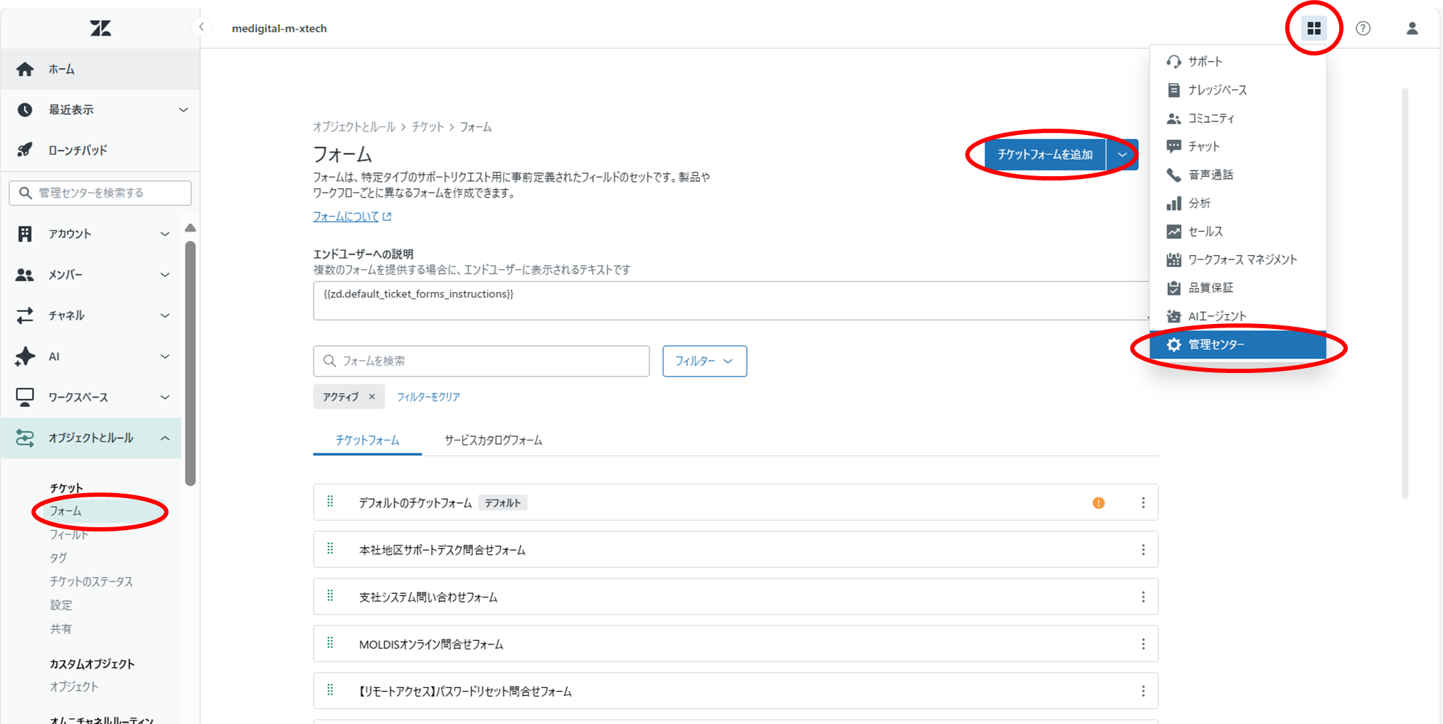Open options menu for MOLDISオンライン問合せフォーム
The height and width of the screenshot is (724, 1443).
coord(1143,644)
